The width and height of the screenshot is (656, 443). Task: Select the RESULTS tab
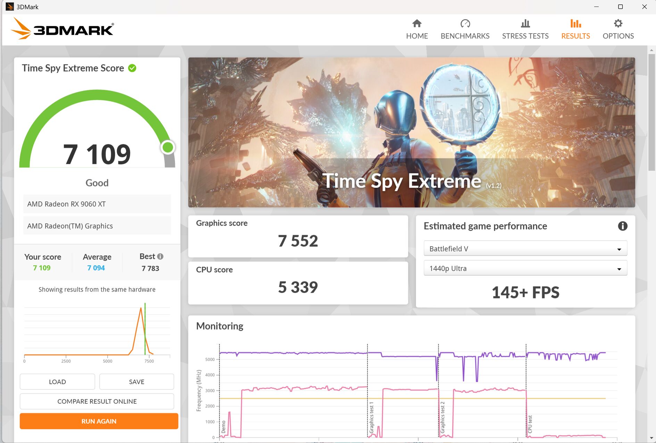(x=575, y=30)
